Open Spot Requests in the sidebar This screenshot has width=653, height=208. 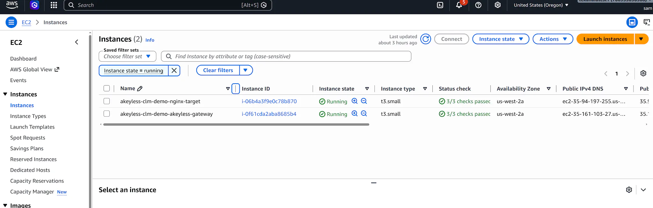pos(27,138)
